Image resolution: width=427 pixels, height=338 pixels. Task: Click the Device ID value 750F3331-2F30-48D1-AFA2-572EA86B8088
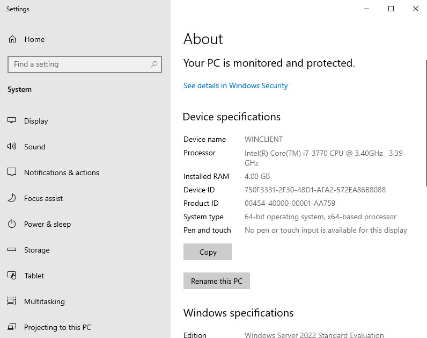pos(315,190)
